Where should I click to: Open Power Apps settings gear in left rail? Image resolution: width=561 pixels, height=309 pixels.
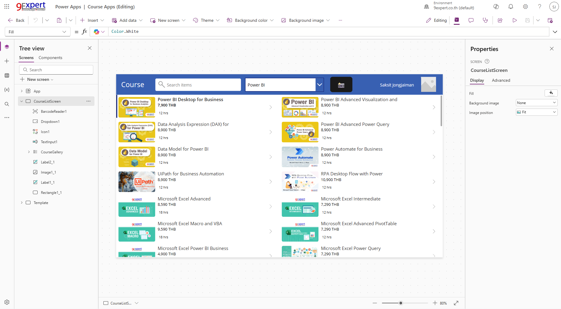(7, 302)
